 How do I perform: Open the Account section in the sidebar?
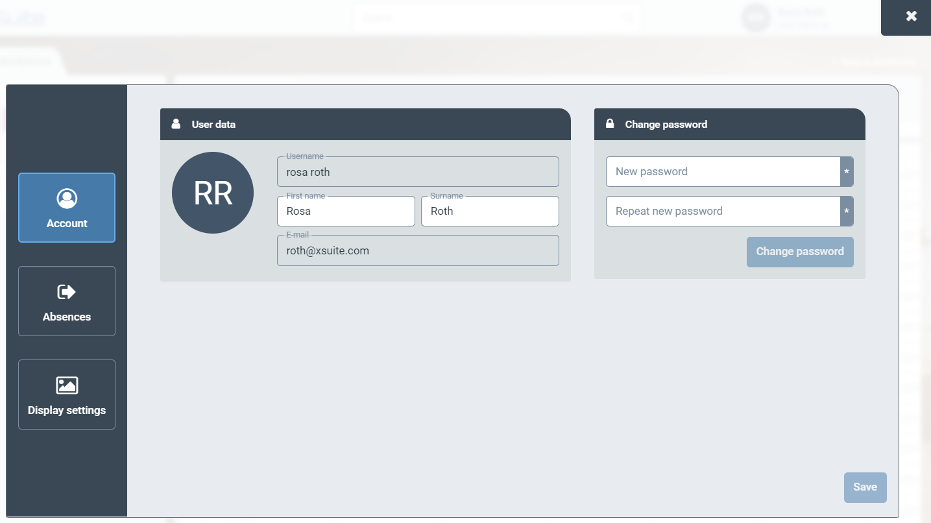click(x=67, y=208)
